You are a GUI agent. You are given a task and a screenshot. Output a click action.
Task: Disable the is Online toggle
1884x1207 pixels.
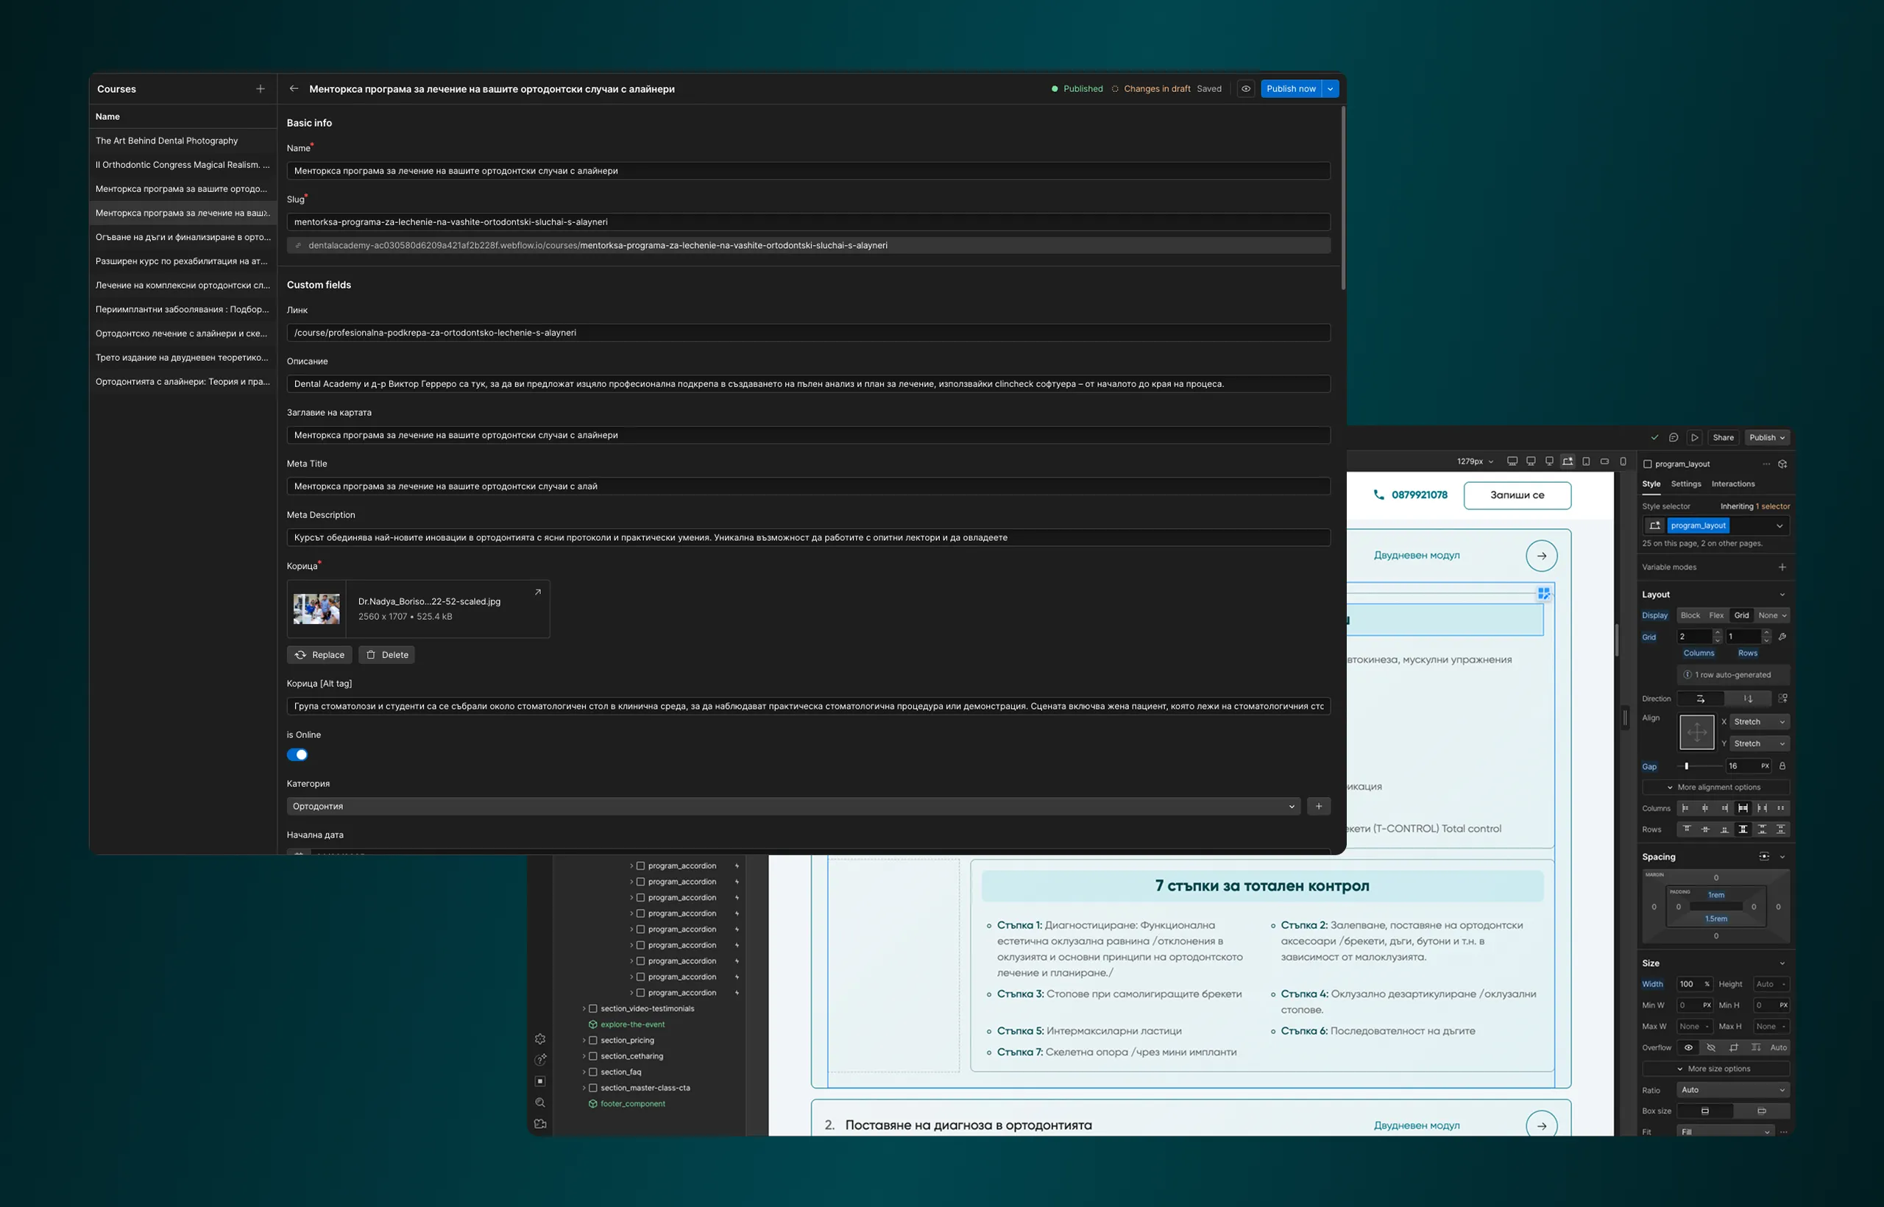pyautogui.click(x=297, y=754)
